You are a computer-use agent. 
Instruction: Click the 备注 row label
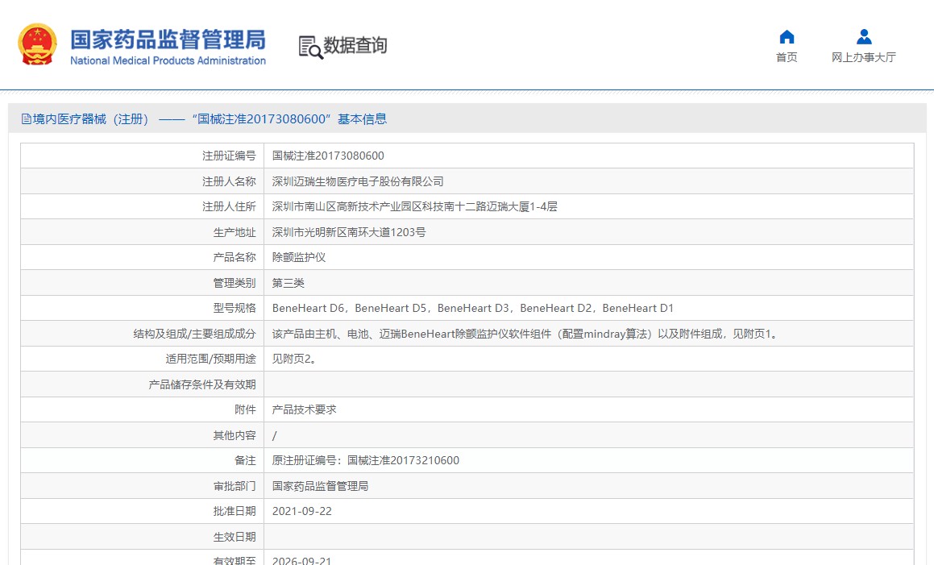[246, 461]
